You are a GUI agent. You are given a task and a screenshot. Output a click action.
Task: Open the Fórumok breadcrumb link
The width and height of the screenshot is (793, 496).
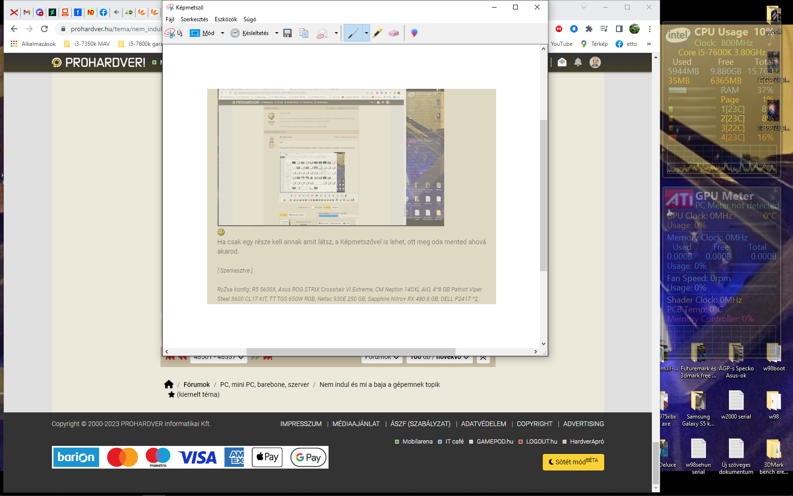197,385
